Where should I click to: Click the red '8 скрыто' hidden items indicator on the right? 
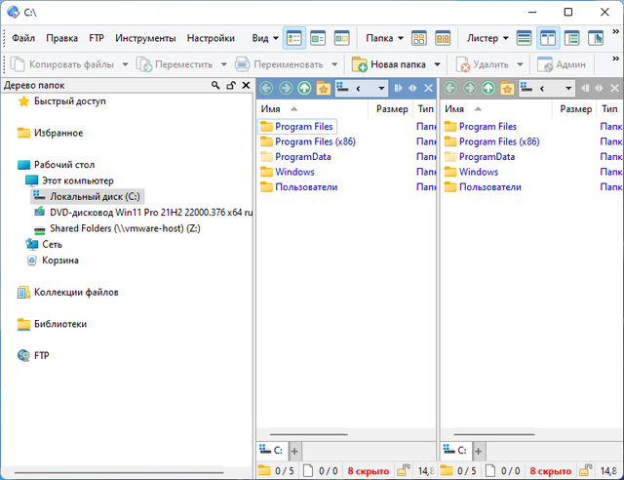[553, 471]
